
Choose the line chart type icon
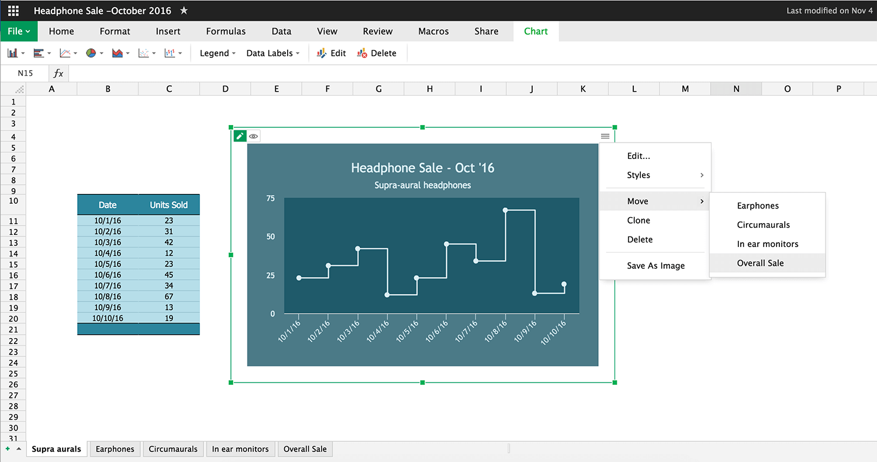tap(65, 53)
